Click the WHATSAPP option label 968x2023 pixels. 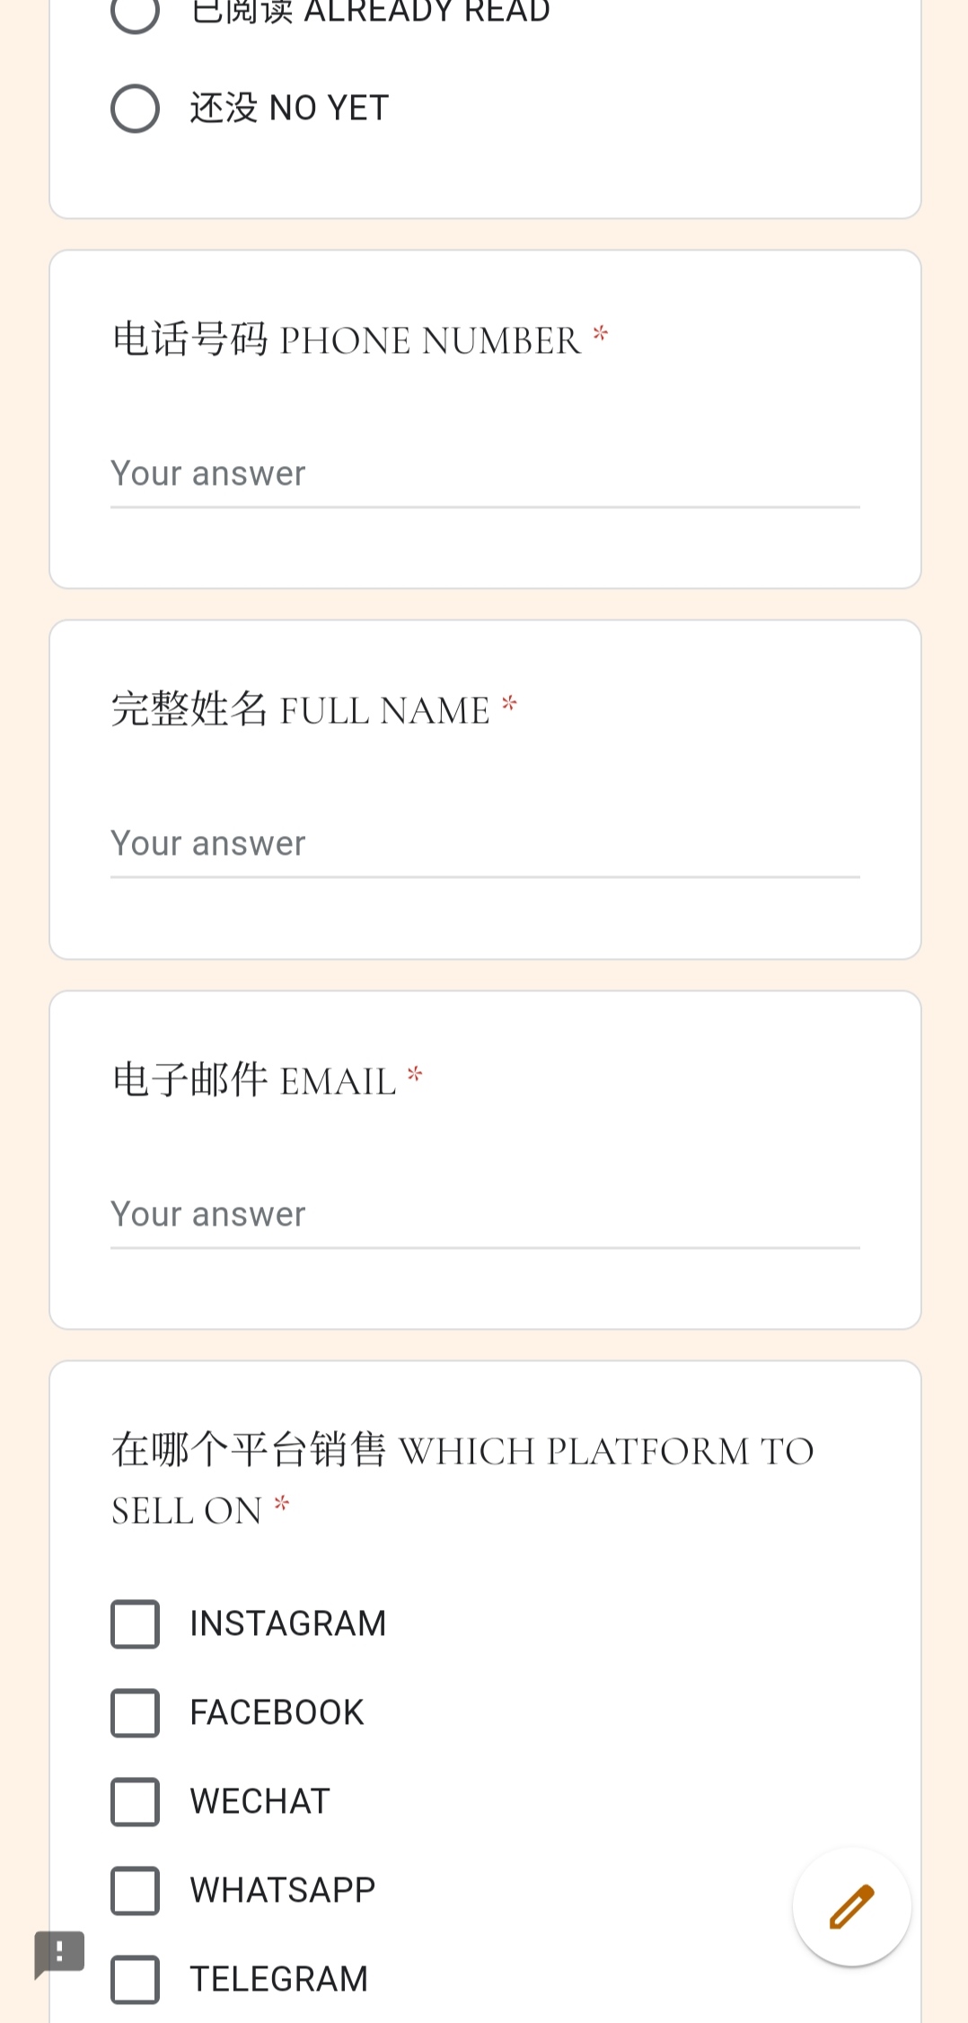282,1890
